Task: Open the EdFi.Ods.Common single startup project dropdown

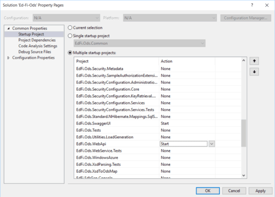Action: point(139,43)
